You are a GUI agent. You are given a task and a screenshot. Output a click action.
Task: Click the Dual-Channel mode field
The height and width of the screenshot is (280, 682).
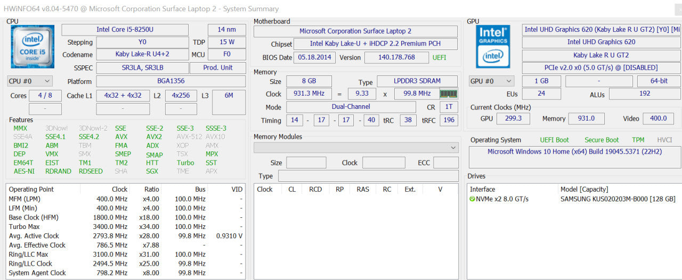[351, 107]
